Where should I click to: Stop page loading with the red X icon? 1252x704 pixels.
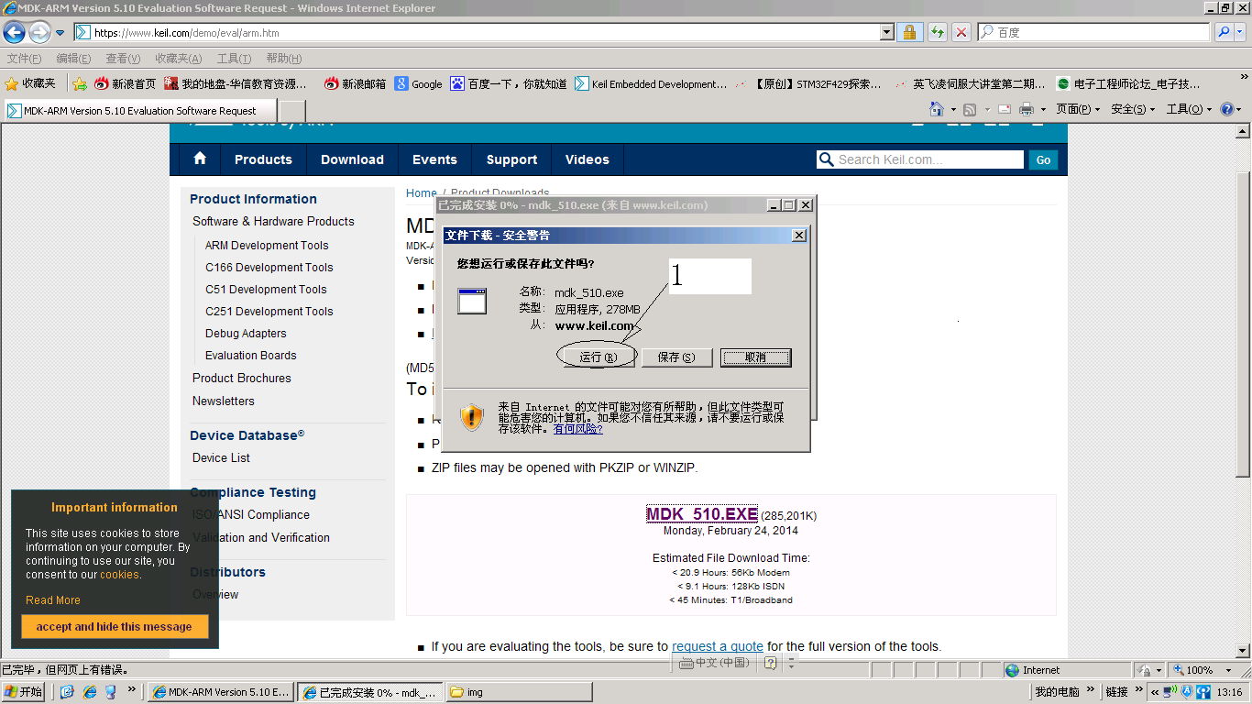pyautogui.click(x=961, y=32)
